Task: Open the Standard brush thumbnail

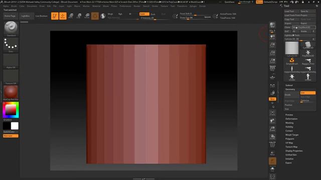Action: (11, 28)
